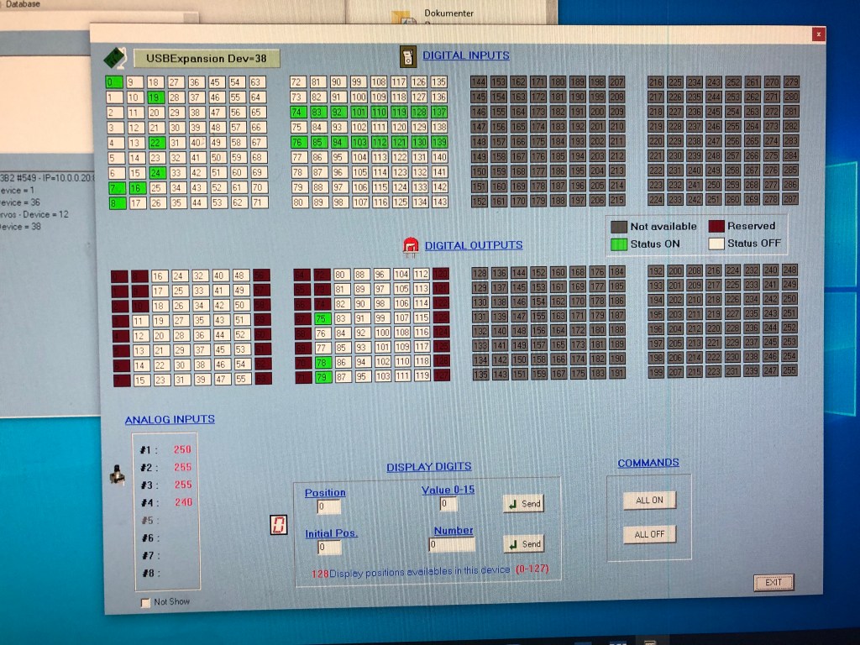Click the red seven-segment display icon
The height and width of the screenshot is (645, 860).
278,525
